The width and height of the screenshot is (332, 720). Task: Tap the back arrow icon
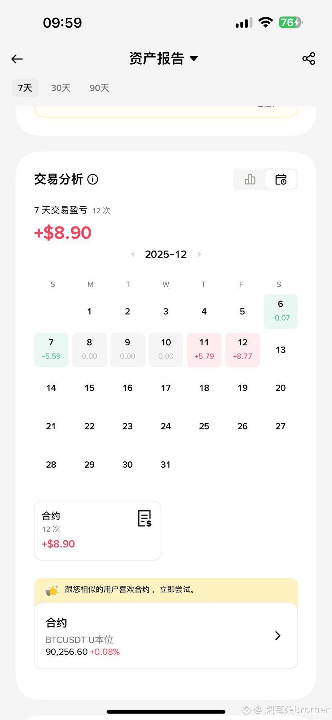click(17, 59)
